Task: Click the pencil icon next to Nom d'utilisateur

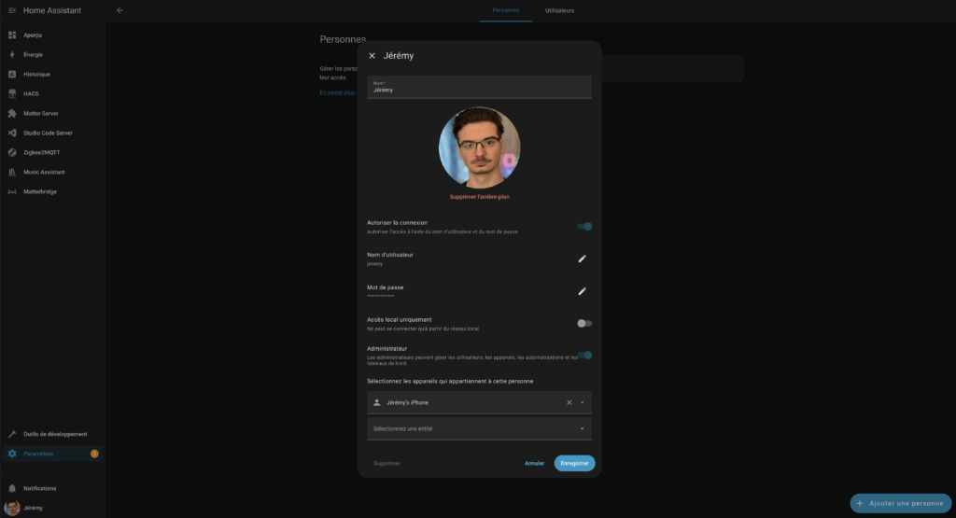Action: [582, 259]
